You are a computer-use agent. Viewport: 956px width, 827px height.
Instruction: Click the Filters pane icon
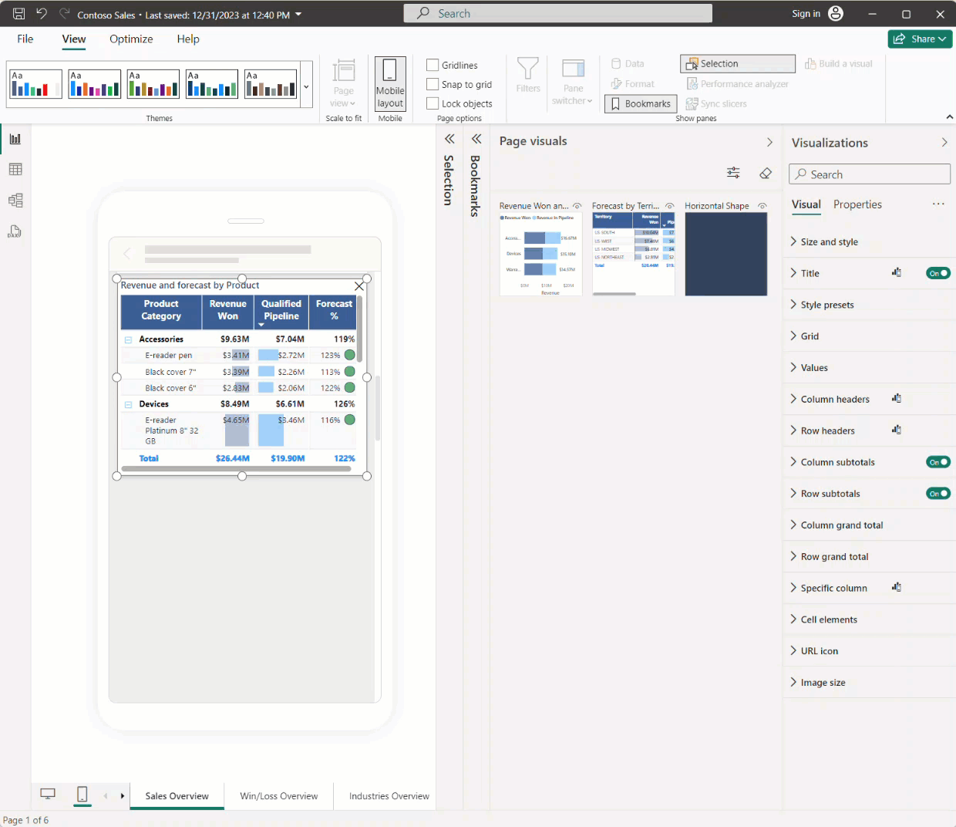pos(528,75)
